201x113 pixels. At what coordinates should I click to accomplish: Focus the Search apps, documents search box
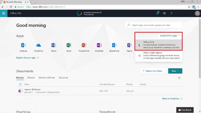[x=154, y=25]
